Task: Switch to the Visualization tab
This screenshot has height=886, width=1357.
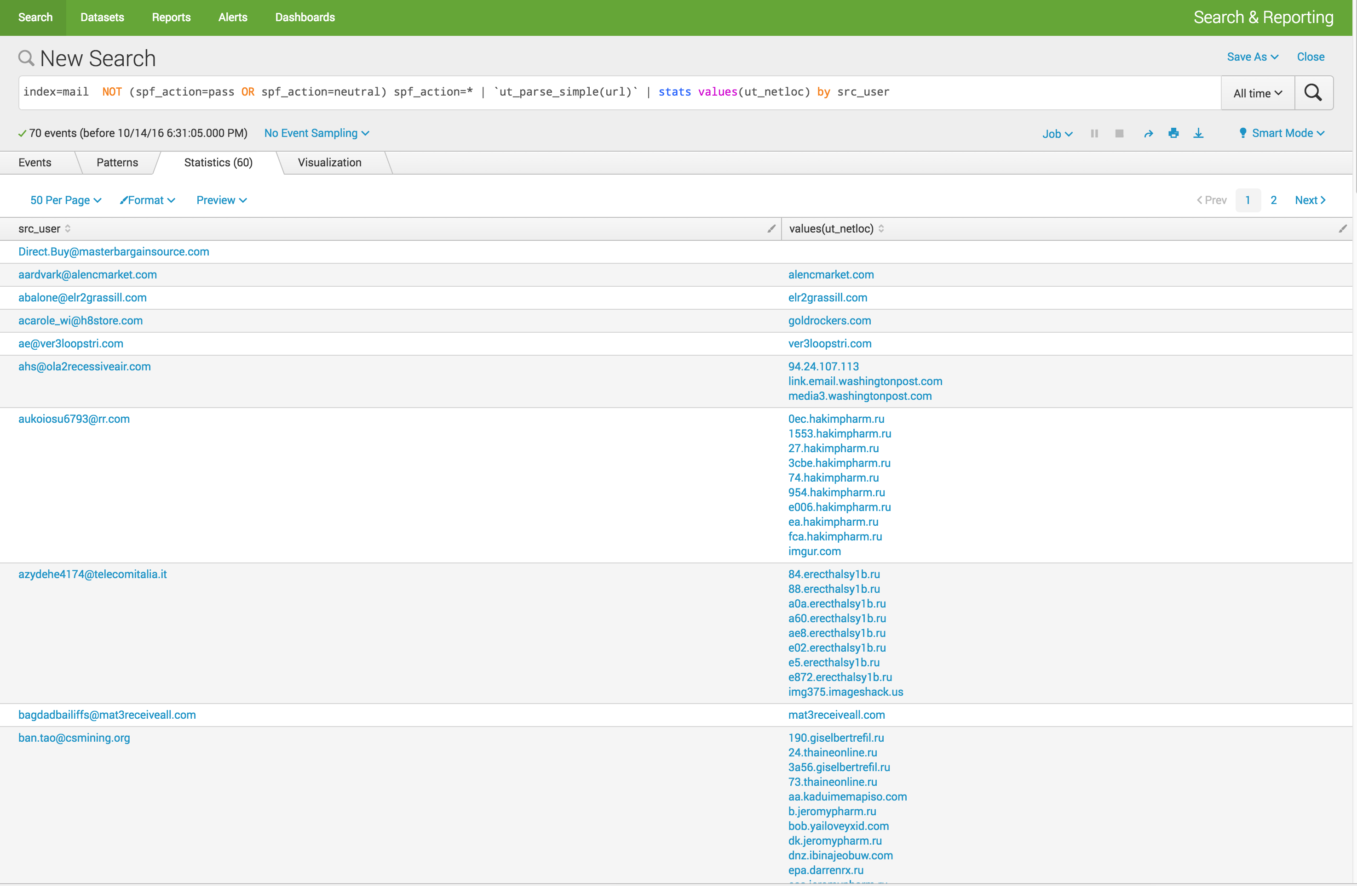Action: 329,162
